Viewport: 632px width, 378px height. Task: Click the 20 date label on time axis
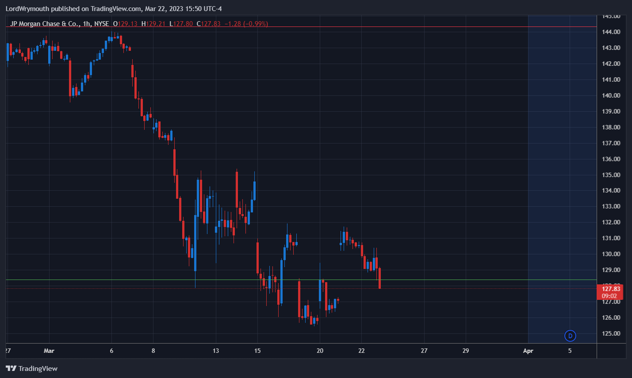coord(320,351)
